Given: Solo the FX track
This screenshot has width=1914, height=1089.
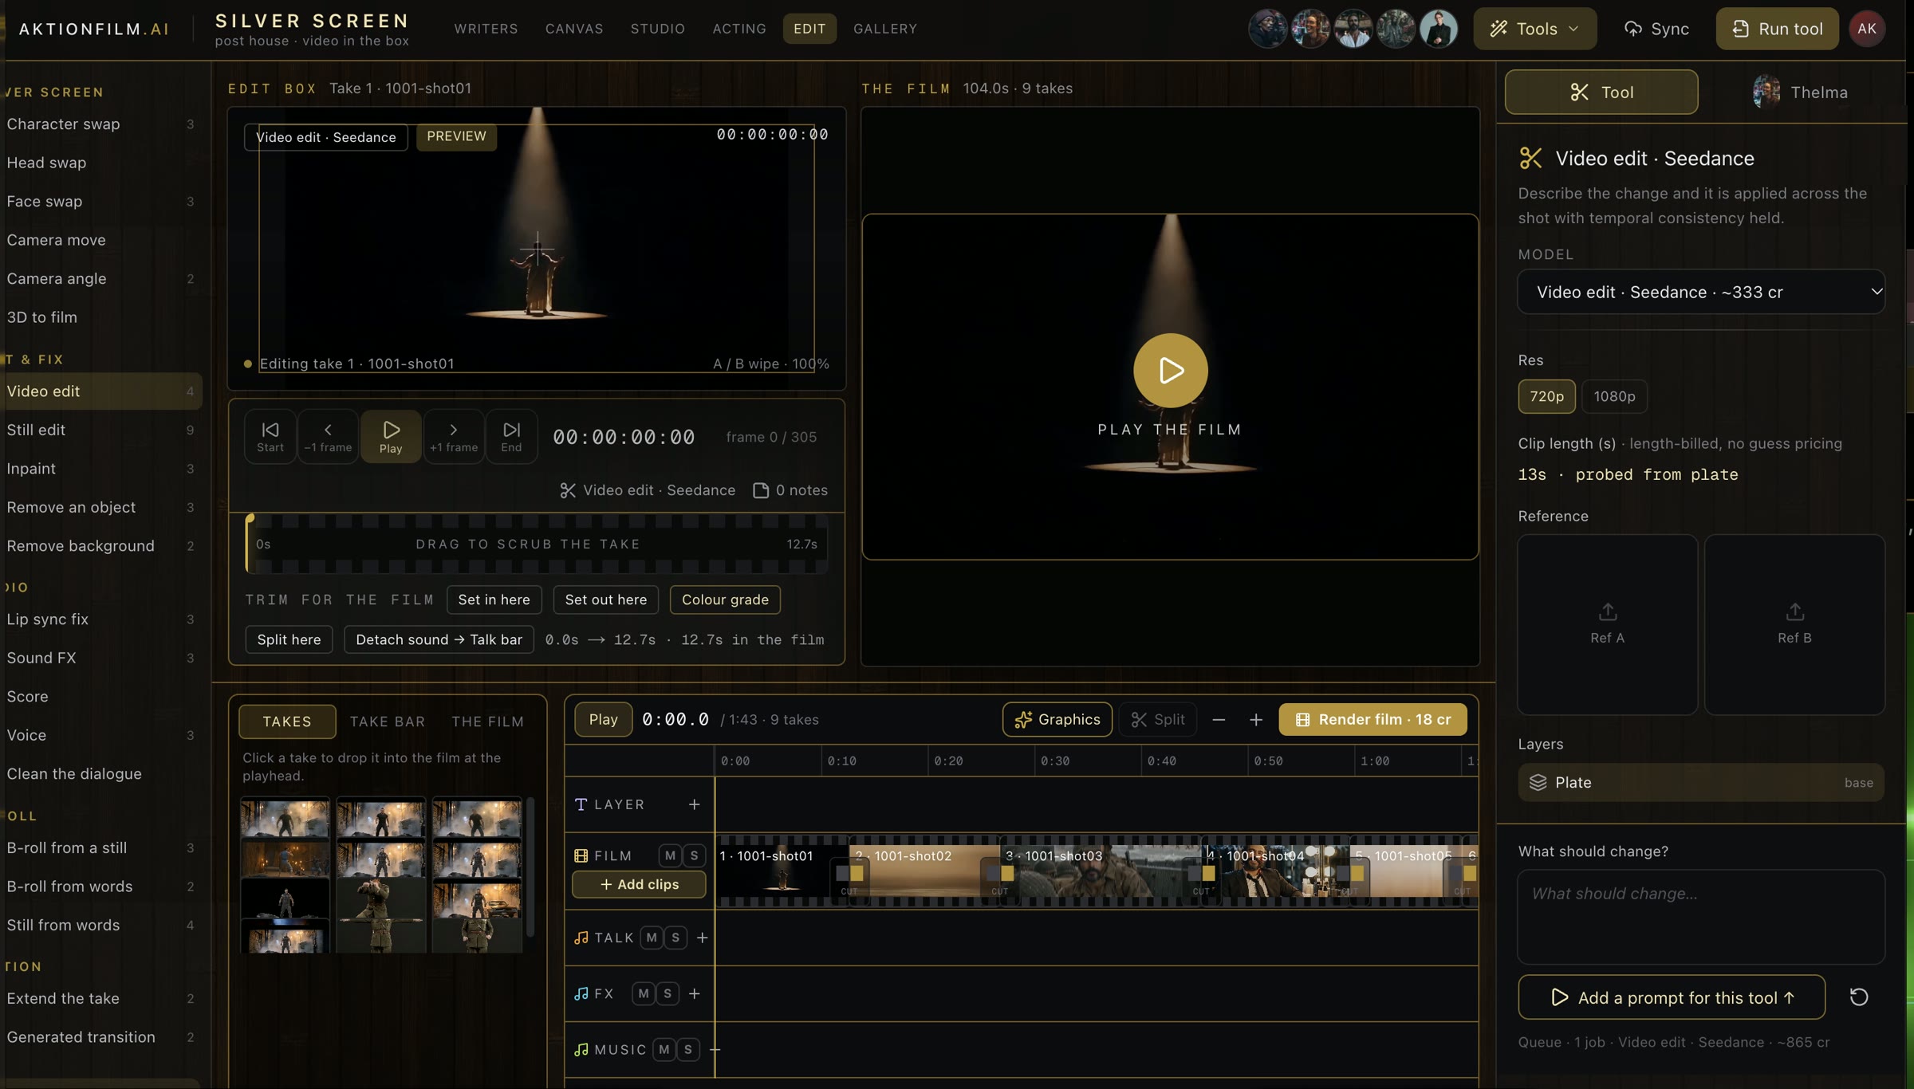Looking at the screenshot, I should 668,993.
